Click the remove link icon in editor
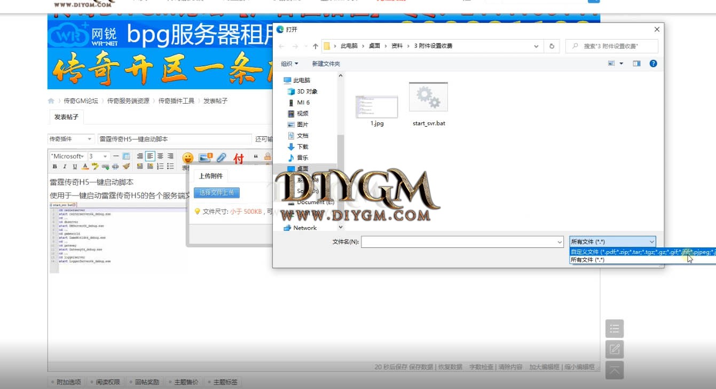716x389 pixels. point(115,166)
